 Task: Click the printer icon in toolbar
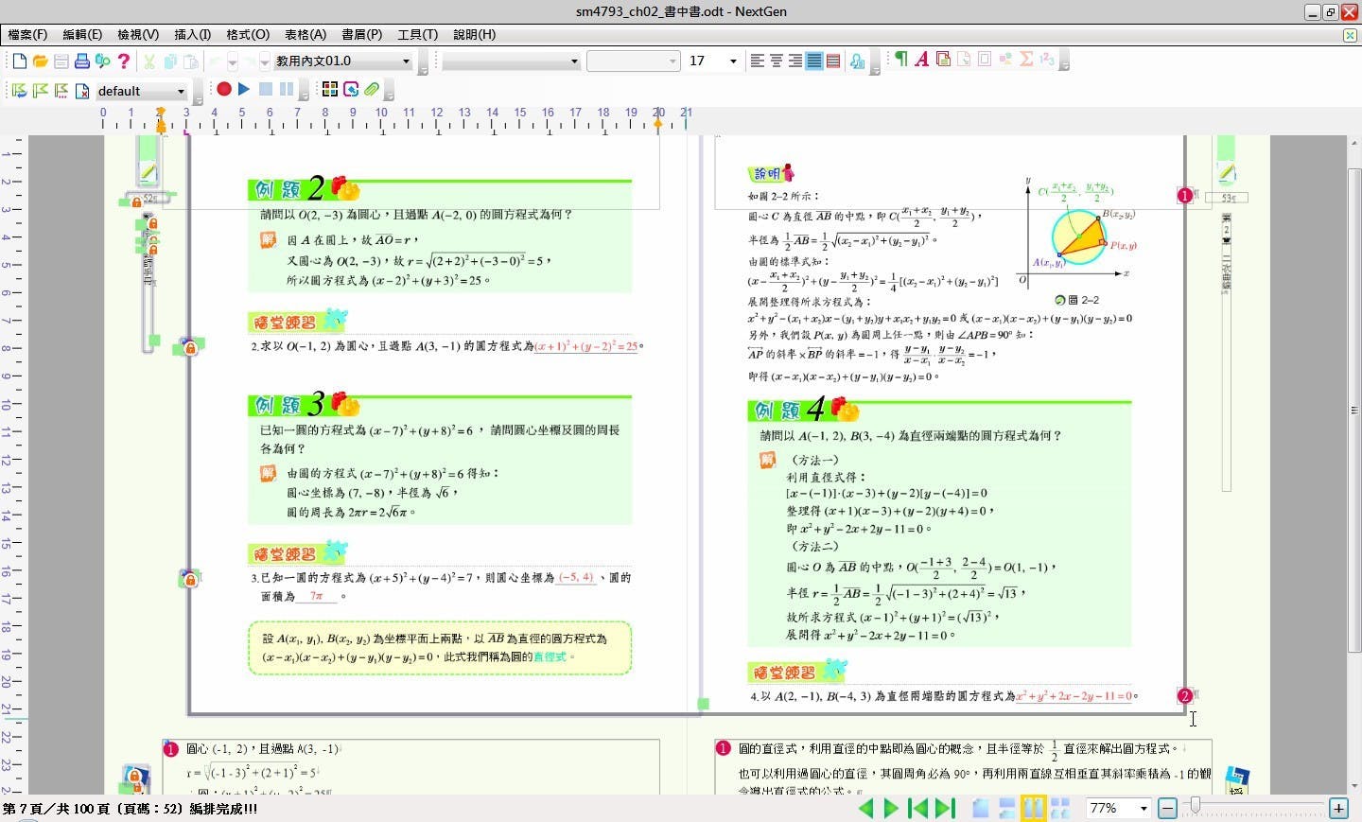point(82,61)
